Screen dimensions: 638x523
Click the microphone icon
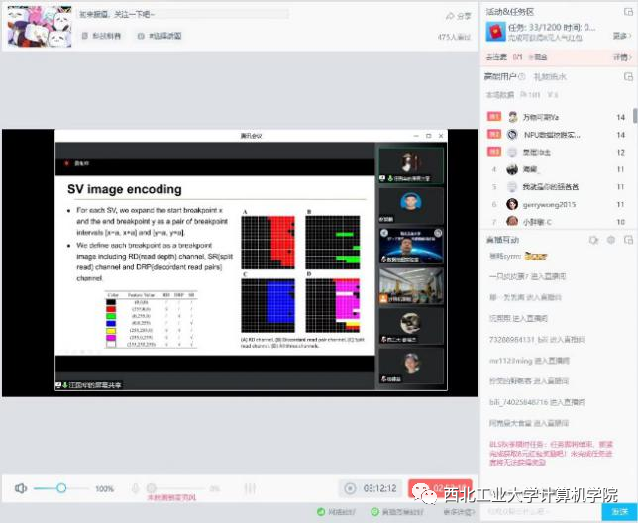point(136,488)
